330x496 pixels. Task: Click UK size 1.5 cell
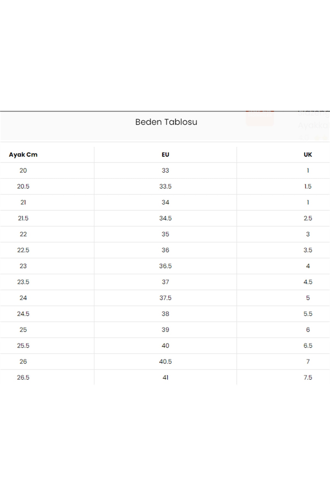308,187
